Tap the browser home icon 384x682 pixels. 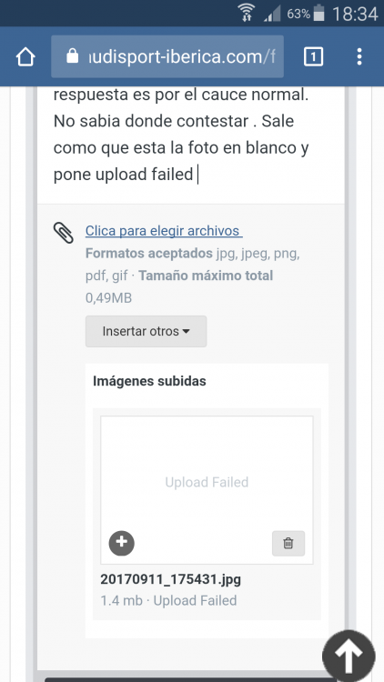click(x=25, y=57)
